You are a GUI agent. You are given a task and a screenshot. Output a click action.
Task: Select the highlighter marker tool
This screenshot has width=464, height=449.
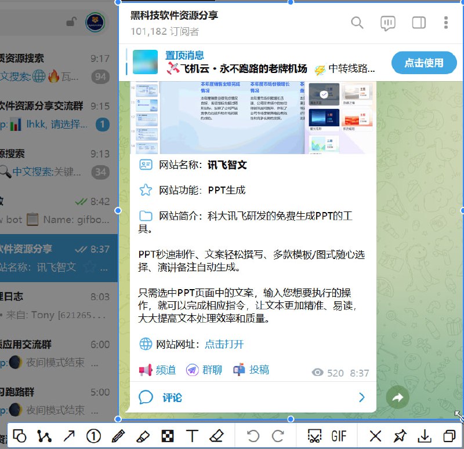(143, 436)
